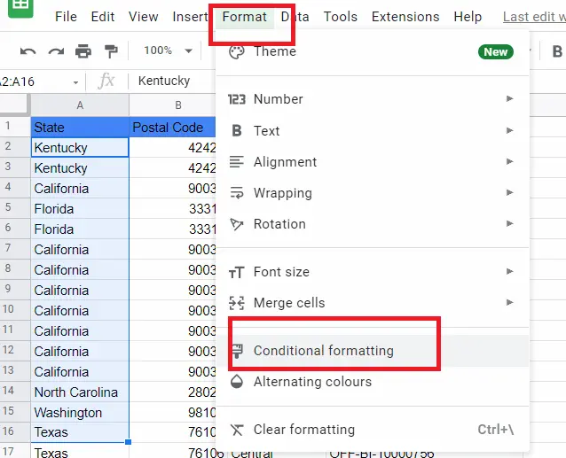
Task: Expand the Wrapping submenu arrow
Action: click(510, 192)
